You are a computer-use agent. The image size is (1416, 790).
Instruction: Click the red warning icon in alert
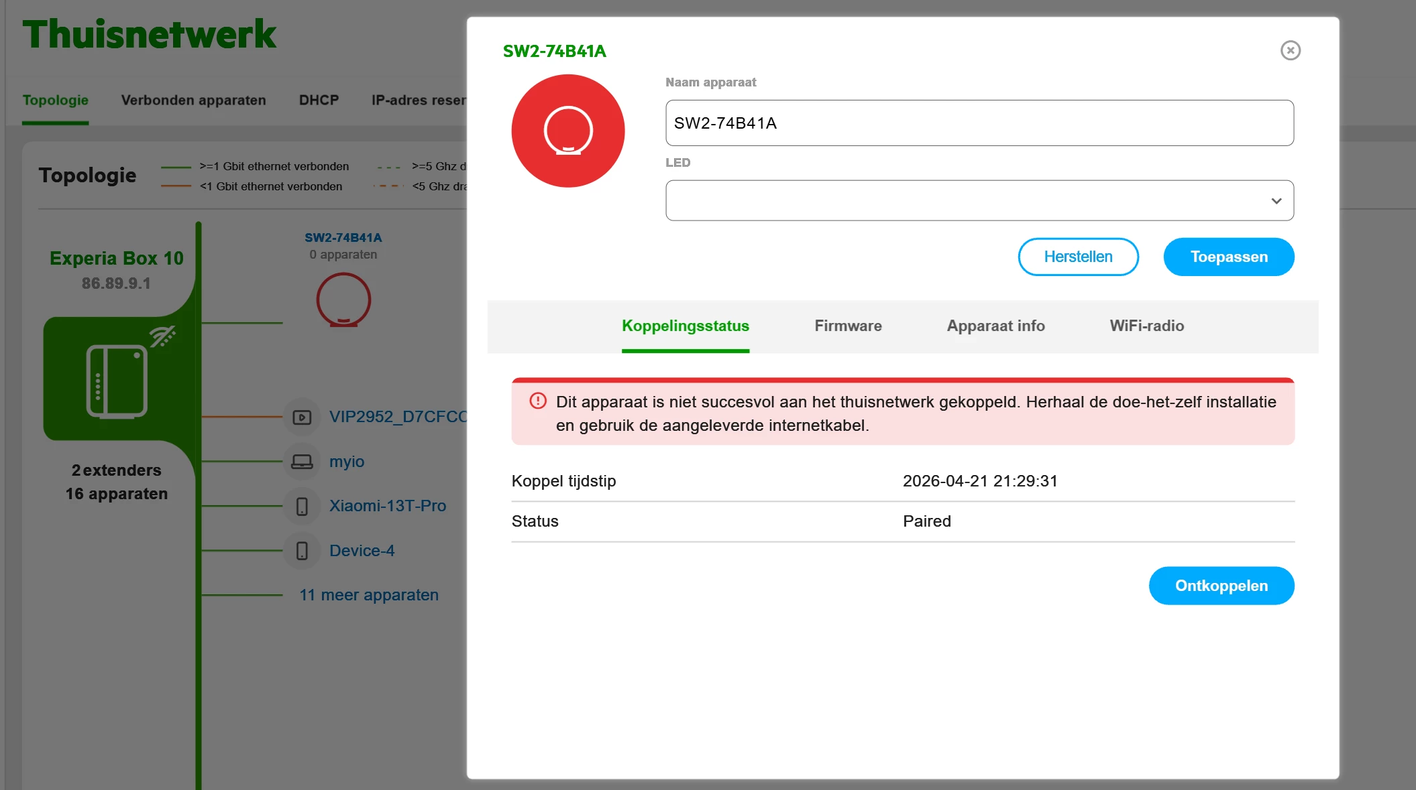[x=538, y=401]
